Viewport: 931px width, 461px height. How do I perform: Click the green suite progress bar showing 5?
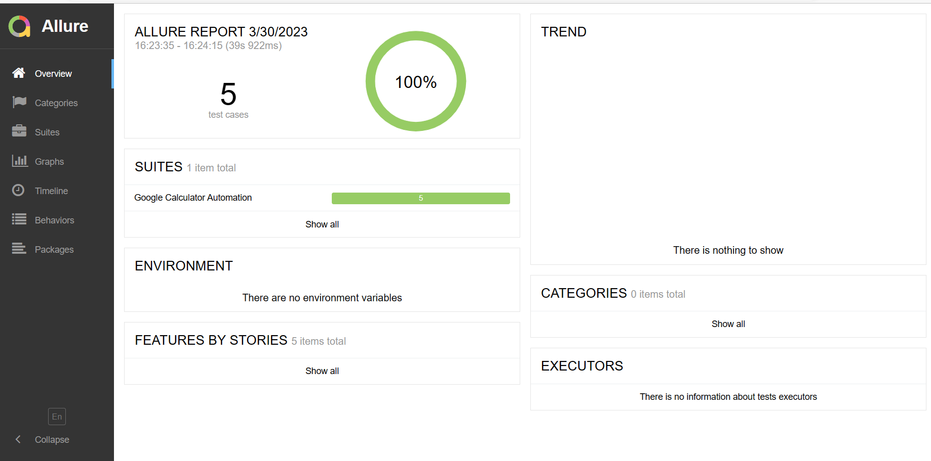coord(421,198)
